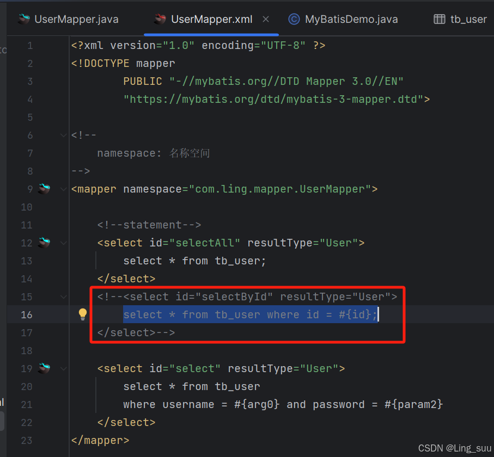
Task: Collapse the commented selectById fold arrow on line 15
Action: coord(63,297)
